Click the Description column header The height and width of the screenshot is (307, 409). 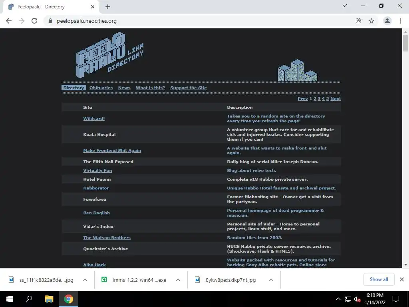(240, 107)
